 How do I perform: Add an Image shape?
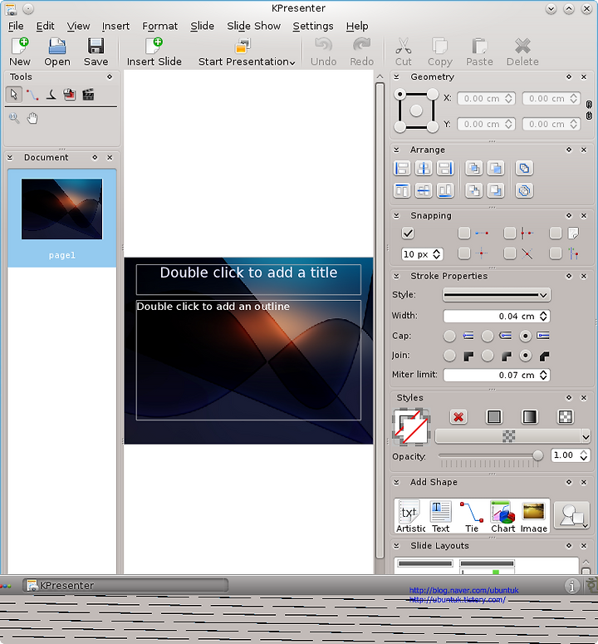533,516
